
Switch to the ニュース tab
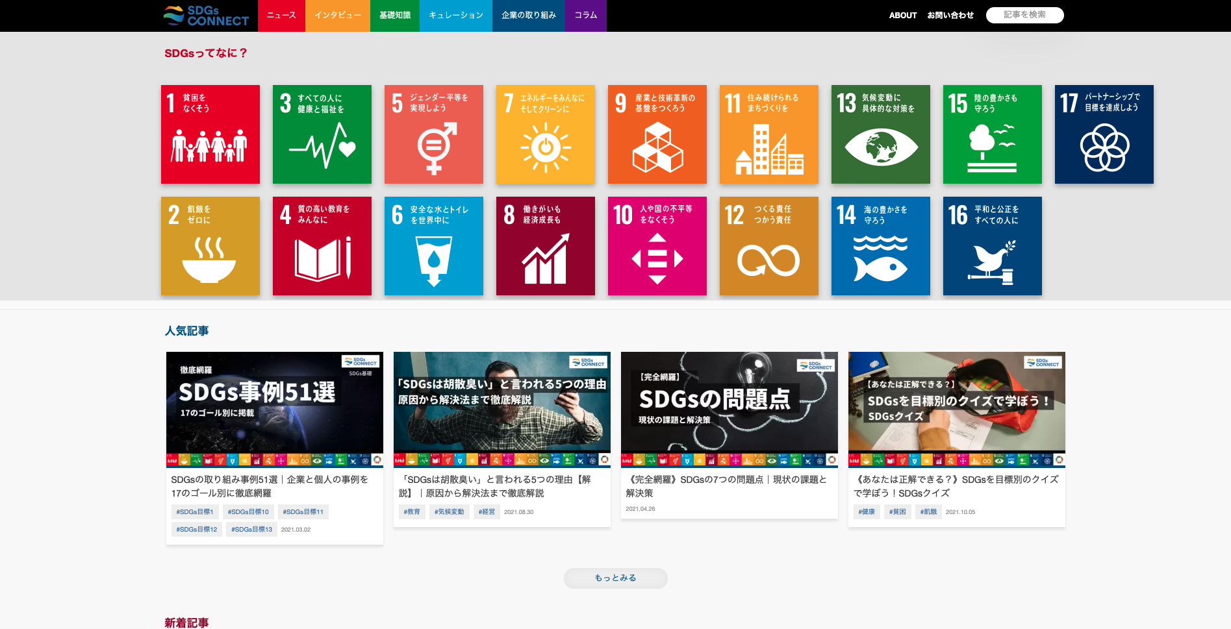point(281,15)
